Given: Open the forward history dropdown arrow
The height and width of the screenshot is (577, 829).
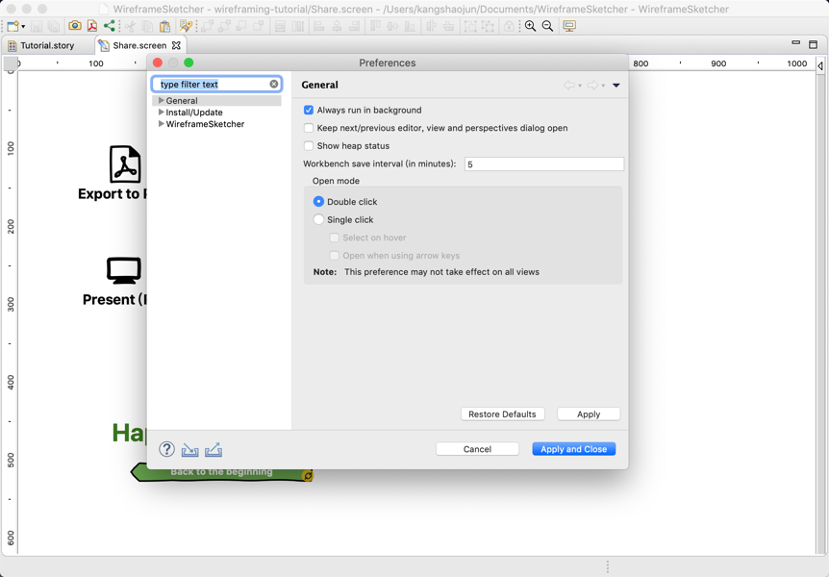Looking at the screenshot, I should tap(603, 86).
